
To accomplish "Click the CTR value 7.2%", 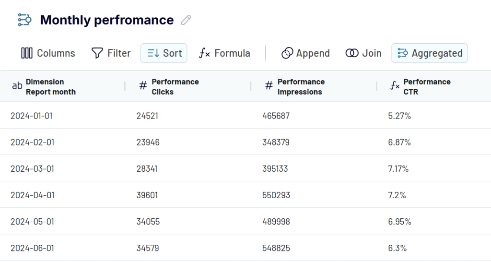I will (397, 195).
